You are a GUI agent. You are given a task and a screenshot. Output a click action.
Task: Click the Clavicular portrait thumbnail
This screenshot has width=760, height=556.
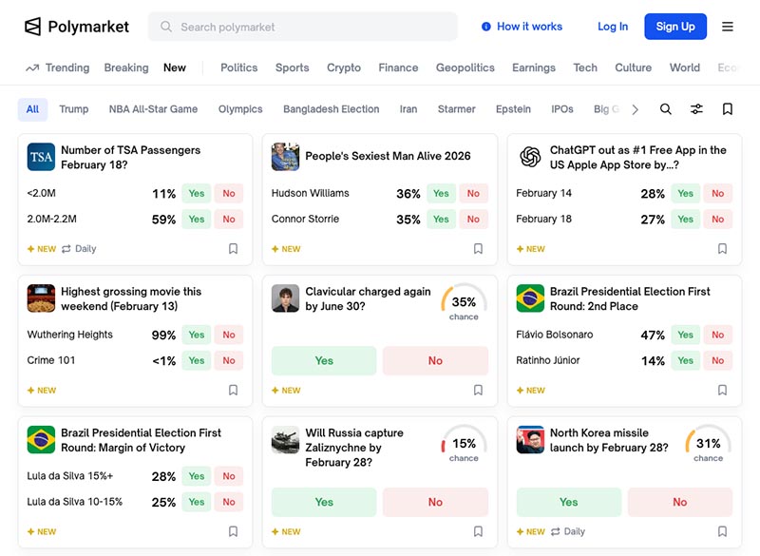point(286,298)
